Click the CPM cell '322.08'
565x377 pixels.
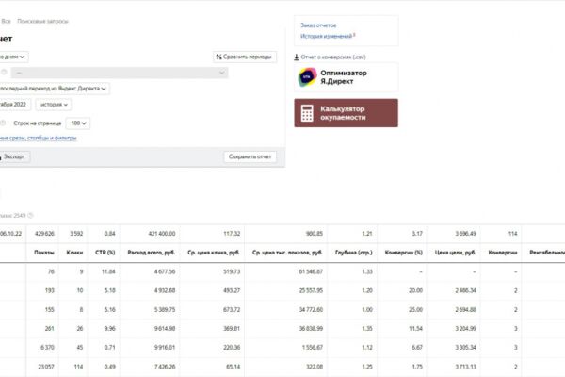315,367
